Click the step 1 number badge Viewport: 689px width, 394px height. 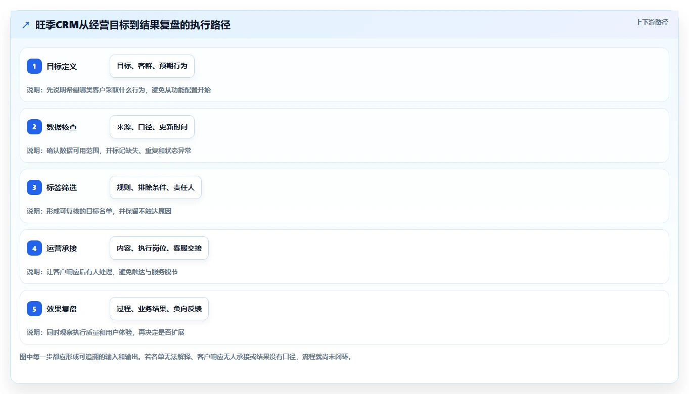(34, 66)
